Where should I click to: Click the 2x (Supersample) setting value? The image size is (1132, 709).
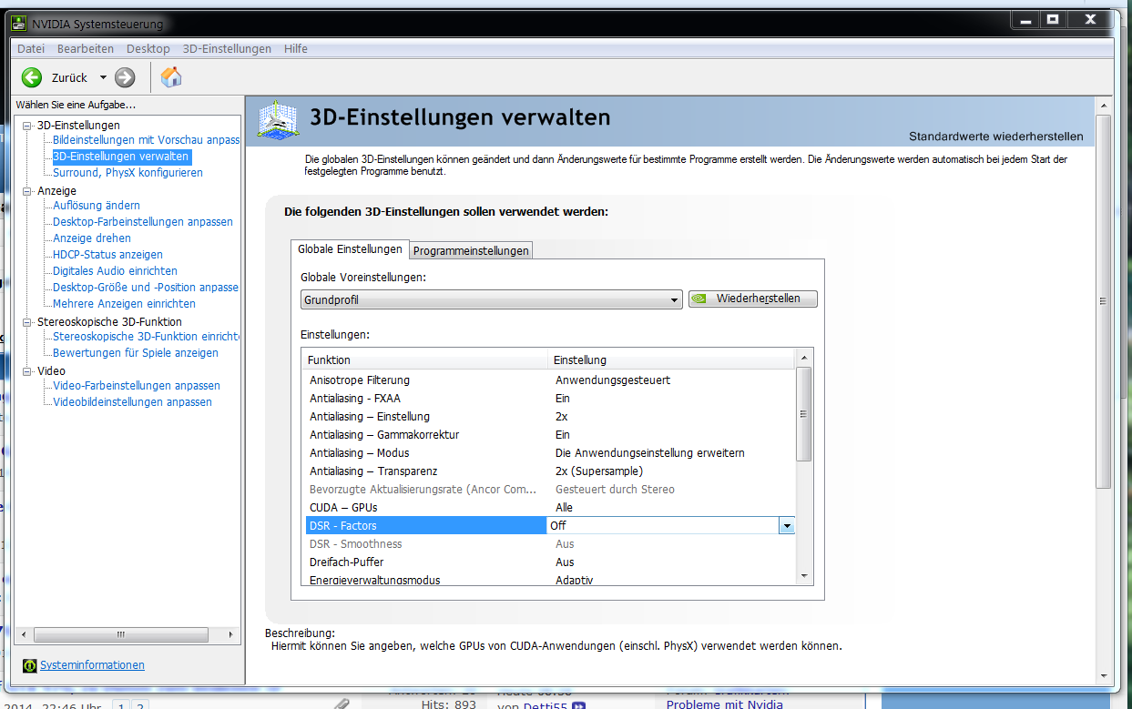(x=599, y=471)
